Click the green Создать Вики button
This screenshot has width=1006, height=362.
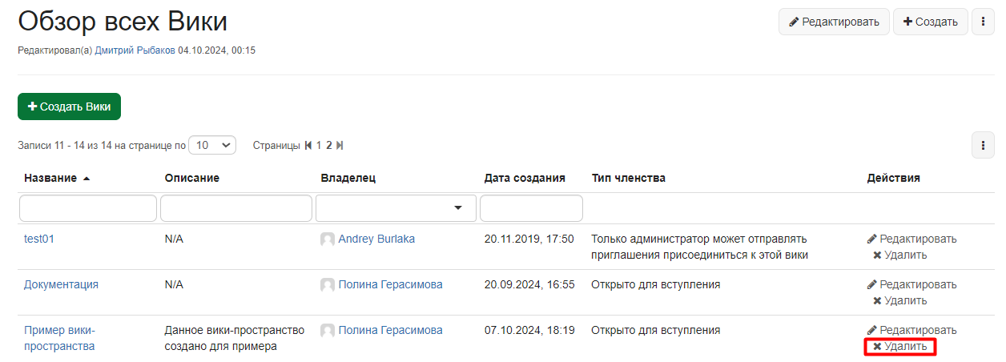pos(69,107)
